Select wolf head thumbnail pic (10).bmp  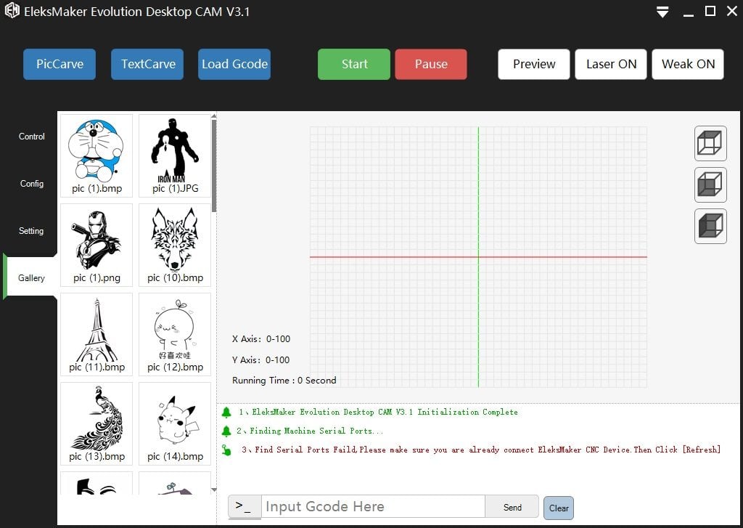point(175,245)
